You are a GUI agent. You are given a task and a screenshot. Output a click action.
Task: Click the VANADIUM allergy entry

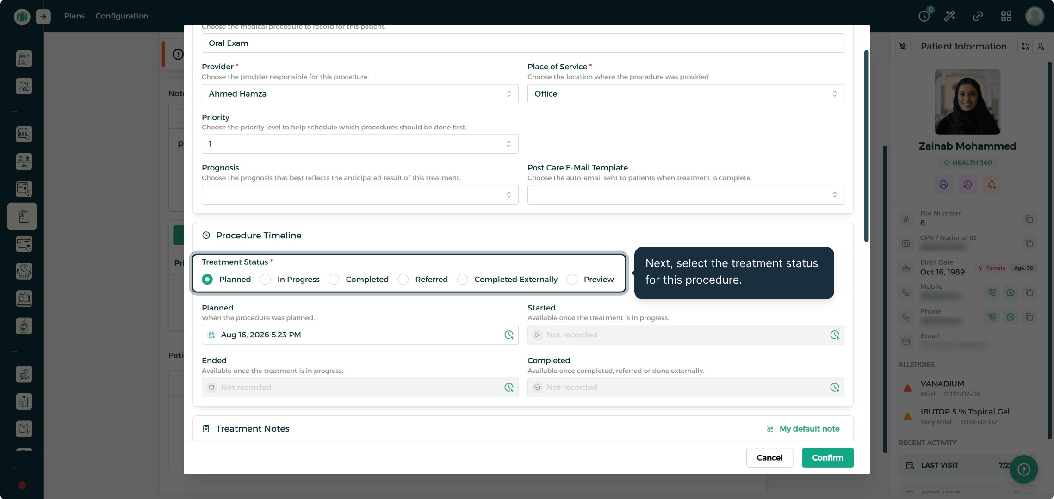click(x=967, y=389)
